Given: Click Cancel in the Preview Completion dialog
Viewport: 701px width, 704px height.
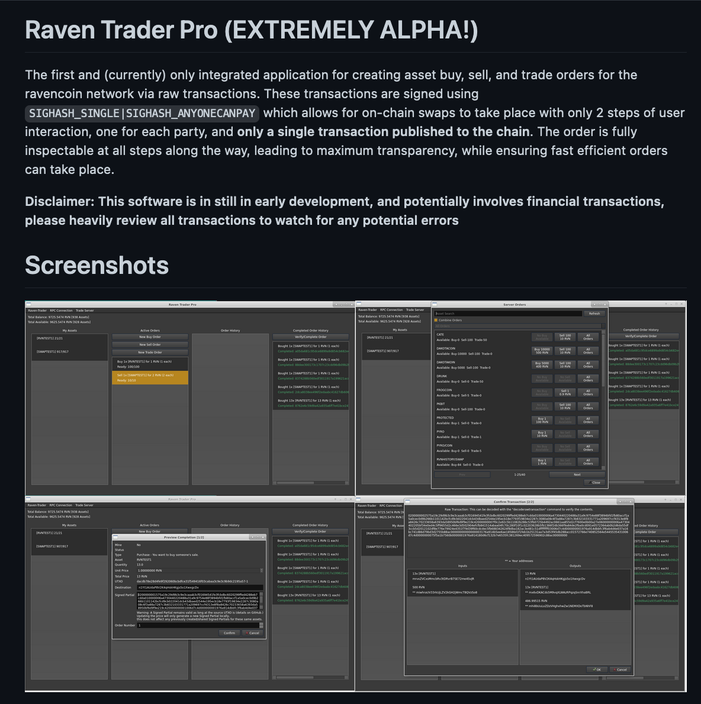Looking at the screenshot, I should pos(253,633).
